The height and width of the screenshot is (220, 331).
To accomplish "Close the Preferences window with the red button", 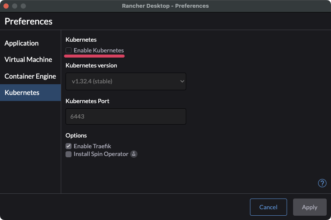I will click(6, 6).
